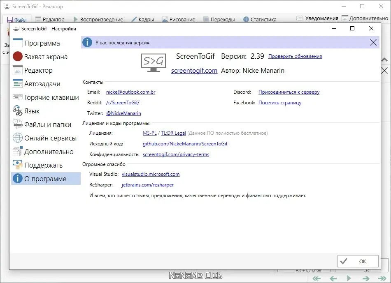The height and width of the screenshot is (283, 391).
Task: Open the Файл tab in editor window
Action: tap(17, 19)
